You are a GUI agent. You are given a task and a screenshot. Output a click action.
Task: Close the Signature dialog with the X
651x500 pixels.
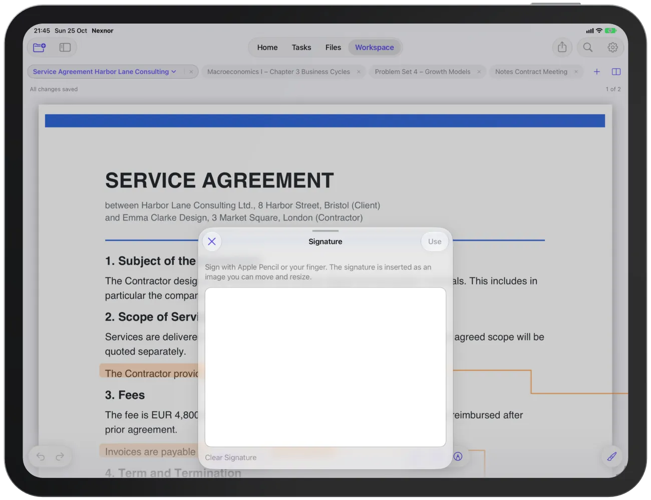212,241
